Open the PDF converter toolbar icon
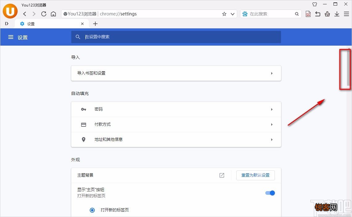Image resolution: width=352 pixels, height=217 pixels. [x=308, y=14]
